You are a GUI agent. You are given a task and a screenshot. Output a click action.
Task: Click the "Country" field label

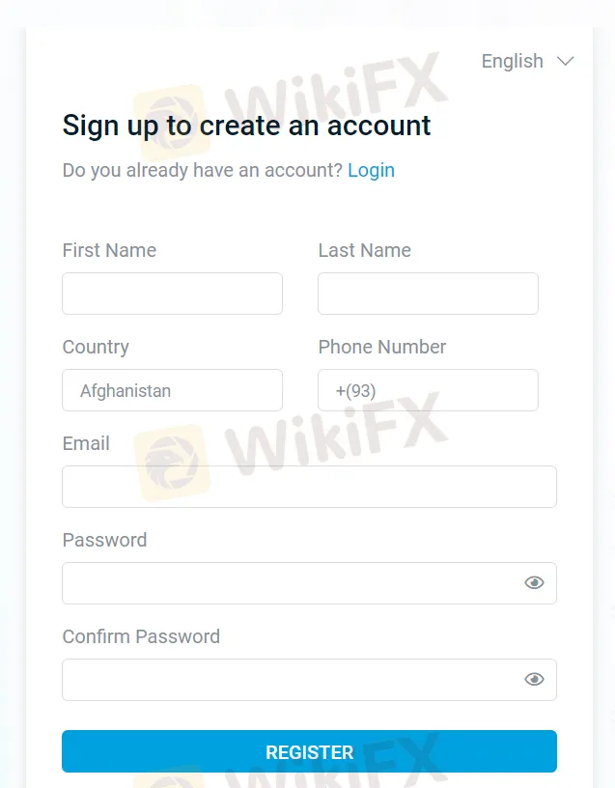(96, 347)
